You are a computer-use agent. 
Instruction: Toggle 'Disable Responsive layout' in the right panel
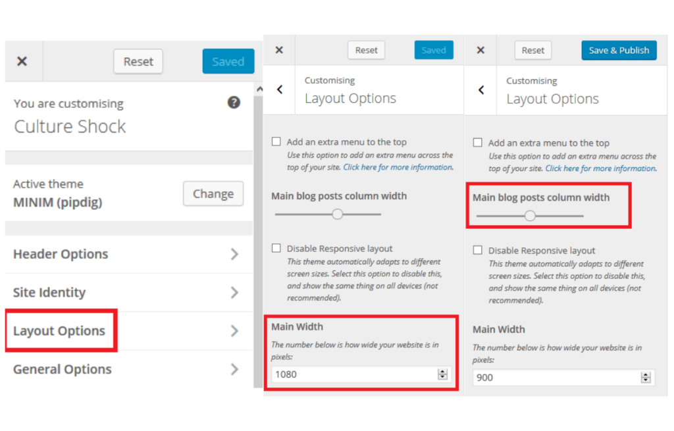pyautogui.click(x=478, y=250)
